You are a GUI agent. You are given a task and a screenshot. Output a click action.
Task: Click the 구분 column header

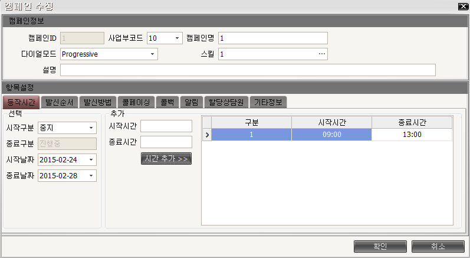(x=251, y=122)
